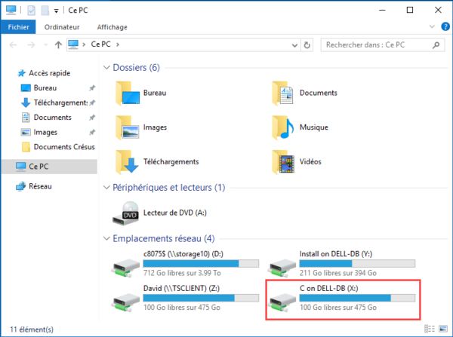Click the pin icon beside sidebar Images

[x=92, y=133]
